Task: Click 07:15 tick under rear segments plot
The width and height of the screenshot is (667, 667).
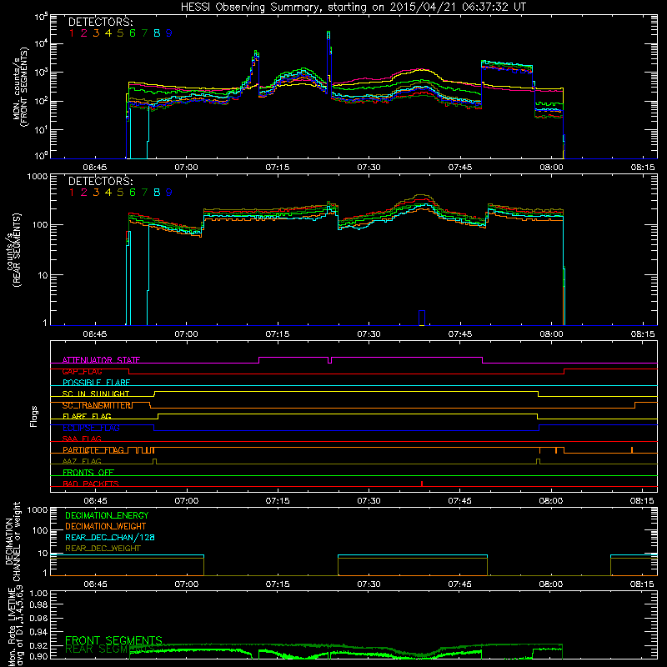Action: (278, 334)
